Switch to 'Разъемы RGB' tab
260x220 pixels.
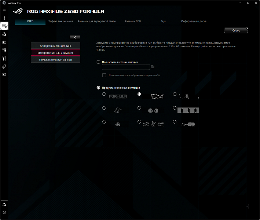(x=133, y=21)
